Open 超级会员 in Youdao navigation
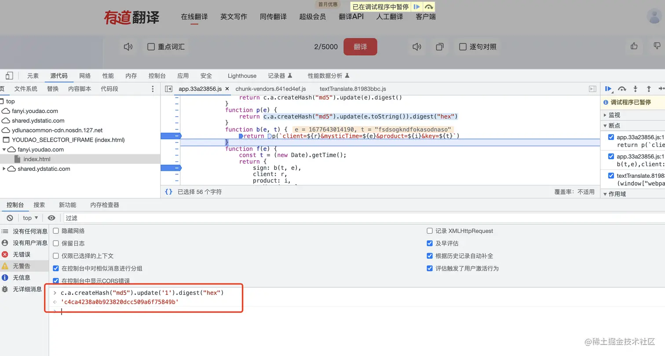Screen dimensions: 665x356 click(x=313, y=17)
